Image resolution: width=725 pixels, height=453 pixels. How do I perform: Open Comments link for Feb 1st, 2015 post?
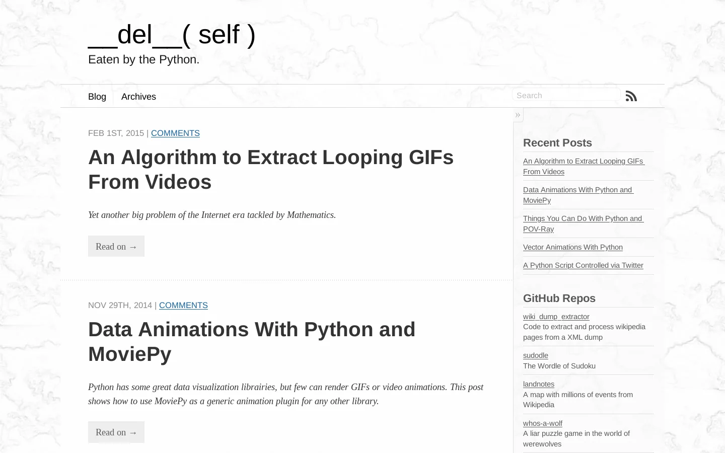[175, 133]
